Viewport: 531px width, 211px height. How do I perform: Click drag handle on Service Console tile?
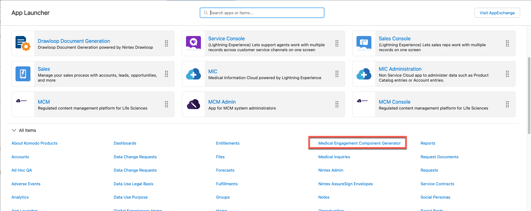pyautogui.click(x=337, y=43)
